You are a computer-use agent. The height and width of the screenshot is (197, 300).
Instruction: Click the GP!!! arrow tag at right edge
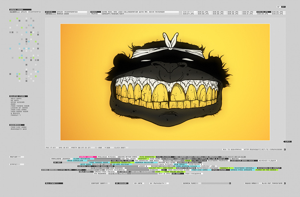[x=287, y=142]
